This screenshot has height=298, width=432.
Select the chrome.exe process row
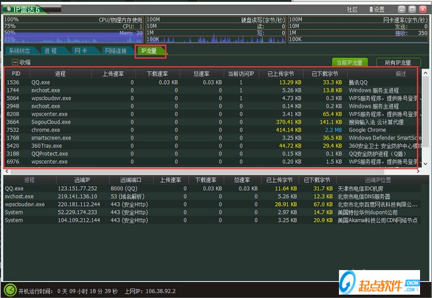pos(211,130)
